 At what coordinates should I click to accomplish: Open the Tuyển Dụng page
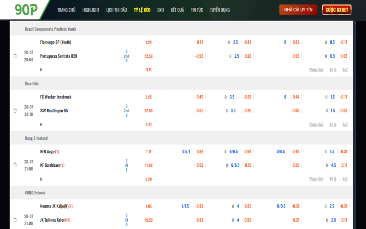pos(220,10)
